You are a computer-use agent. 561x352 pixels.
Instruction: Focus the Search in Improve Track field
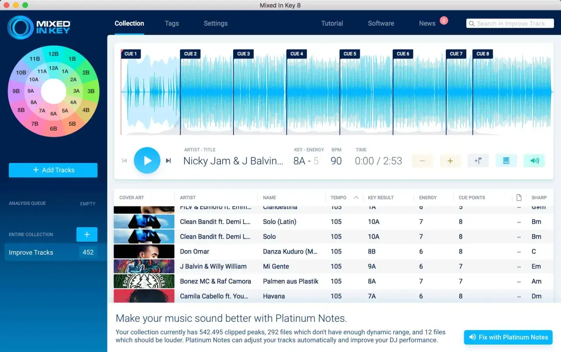(510, 24)
